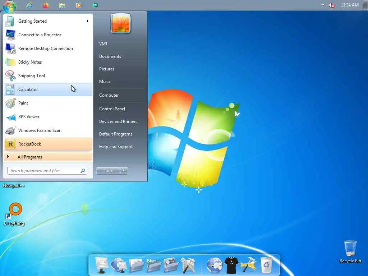Viewport: 368px width, 276px height.
Task: Show hidden tray icons arrow
Action: point(323,5)
